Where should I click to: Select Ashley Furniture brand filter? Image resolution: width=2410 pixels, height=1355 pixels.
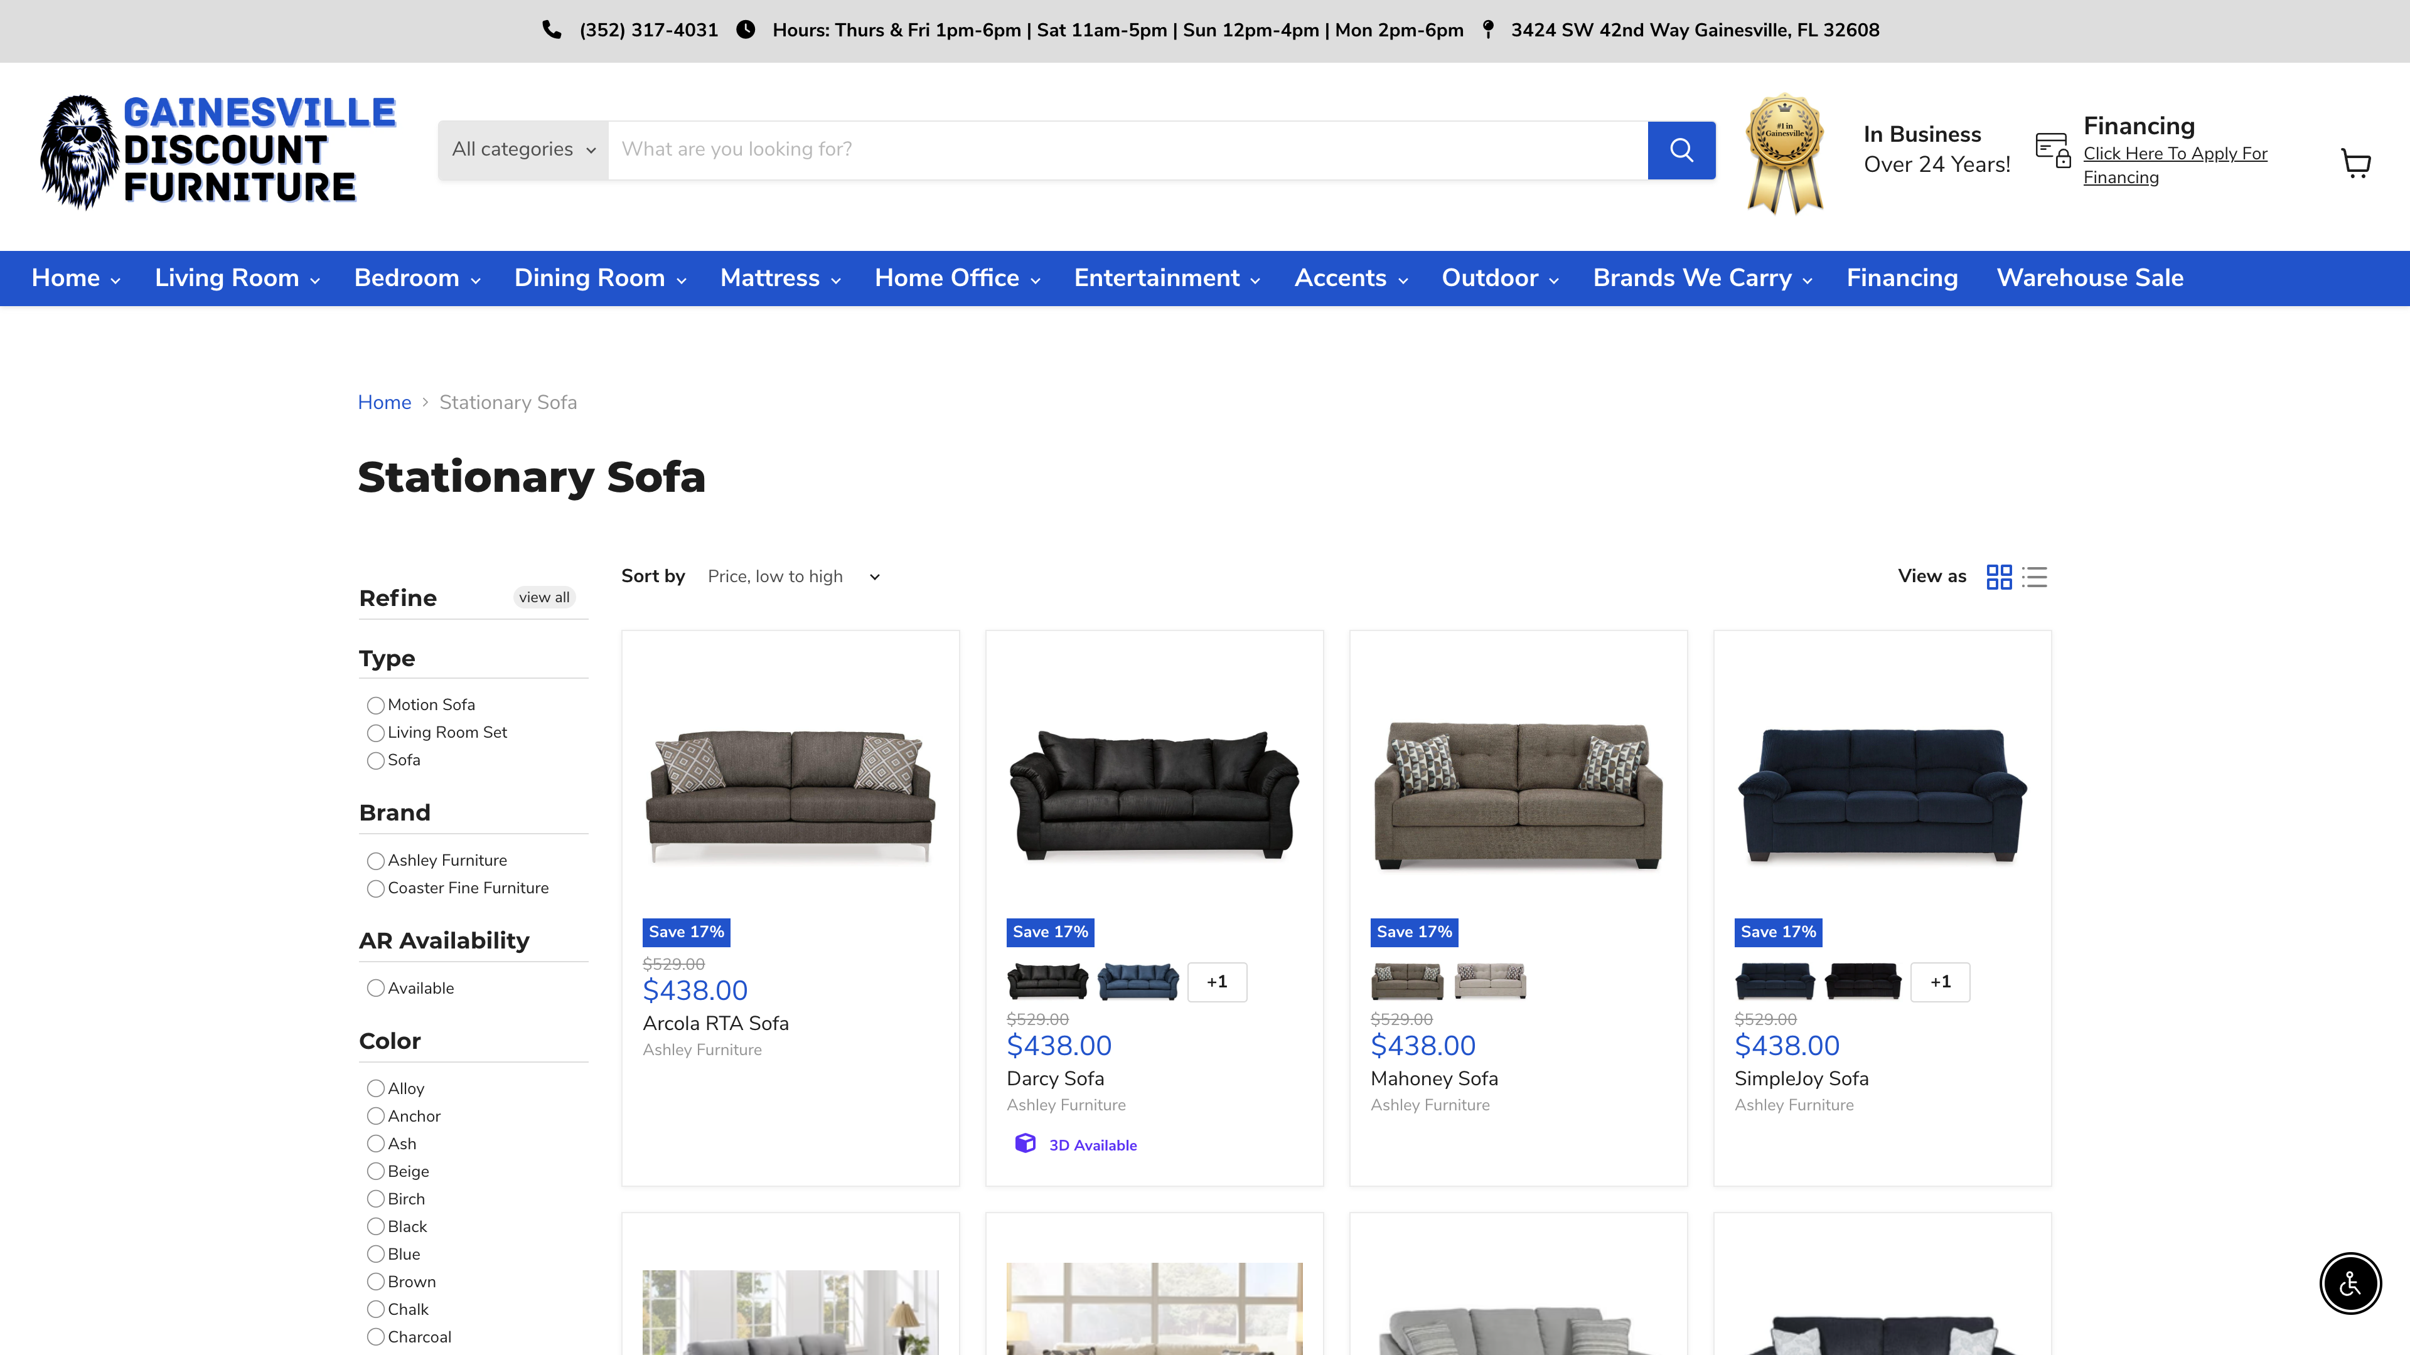376,860
